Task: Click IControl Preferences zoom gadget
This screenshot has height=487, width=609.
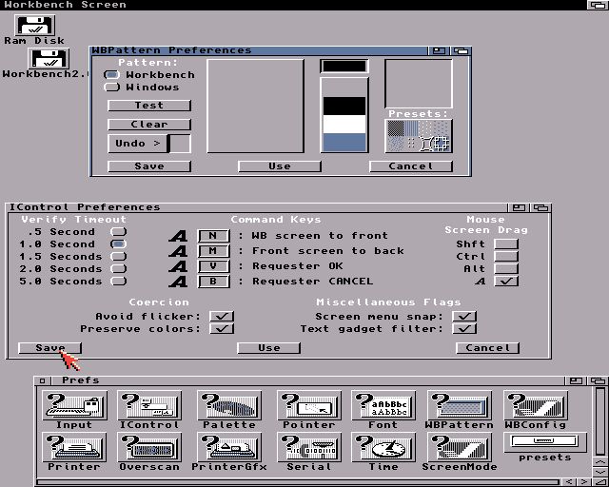Action: pyautogui.click(x=519, y=207)
